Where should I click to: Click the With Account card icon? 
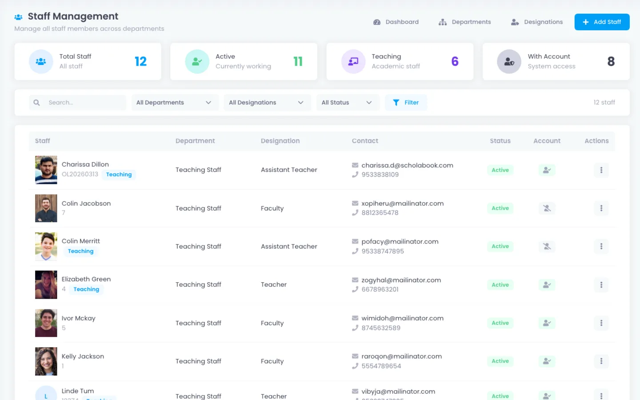click(x=509, y=61)
